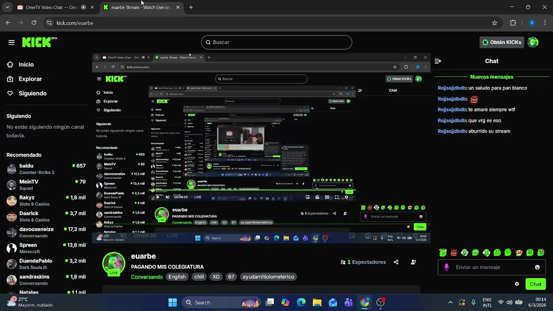The height and width of the screenshot is (311, 553).
Task: Click the moderator tools icon beside share
Action: (x=413, y=262)
